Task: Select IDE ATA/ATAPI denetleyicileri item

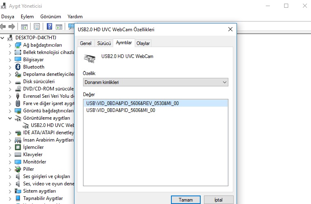Action: pos(48,133)
